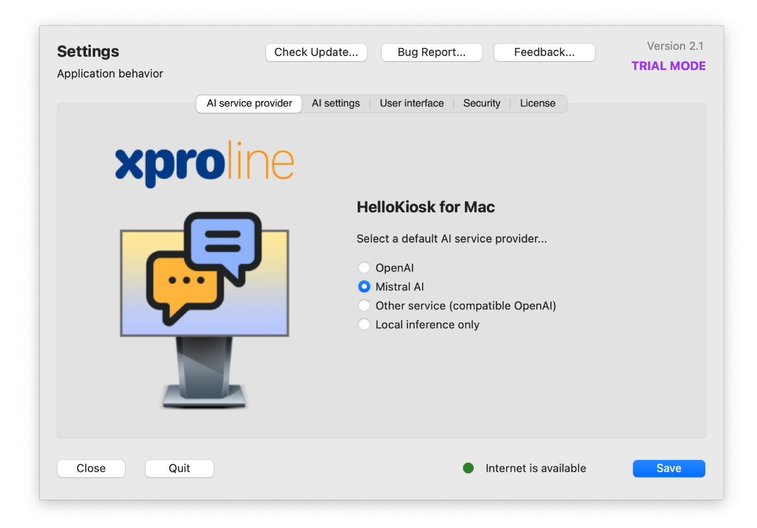The image size is (757, 528).
Task: Click the Settings title
Action: click(x=88, y=52)
